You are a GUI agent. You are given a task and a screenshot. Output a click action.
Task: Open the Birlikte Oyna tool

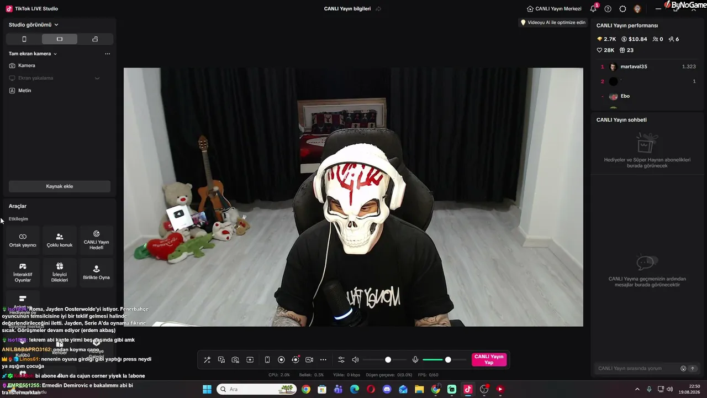[96, 273]
